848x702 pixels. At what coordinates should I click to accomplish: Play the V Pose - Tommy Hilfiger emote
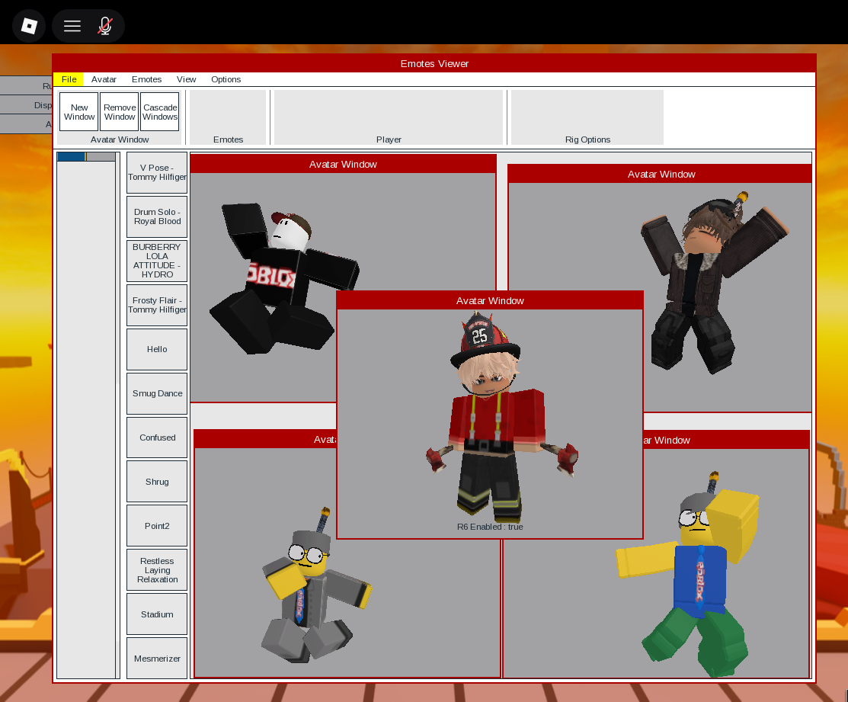point(157,172)
